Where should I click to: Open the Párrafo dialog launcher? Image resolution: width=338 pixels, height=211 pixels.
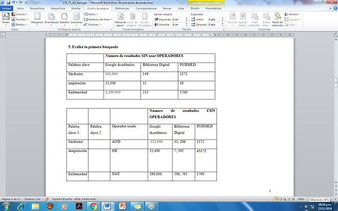click(224, 29)
